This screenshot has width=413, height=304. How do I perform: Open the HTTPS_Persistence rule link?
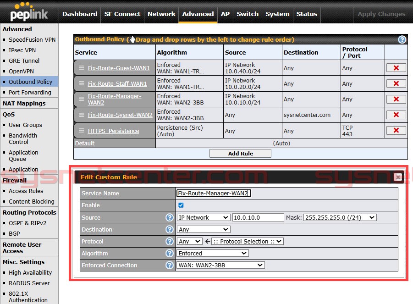[x=114, y=131]
